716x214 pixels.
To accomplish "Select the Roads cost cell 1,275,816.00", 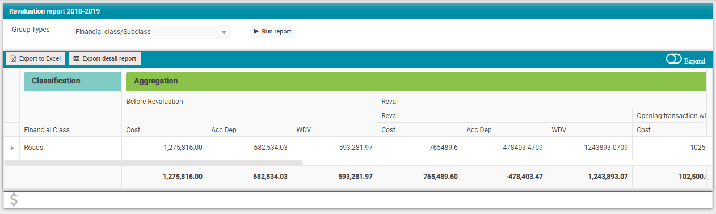I will (164, 148).
